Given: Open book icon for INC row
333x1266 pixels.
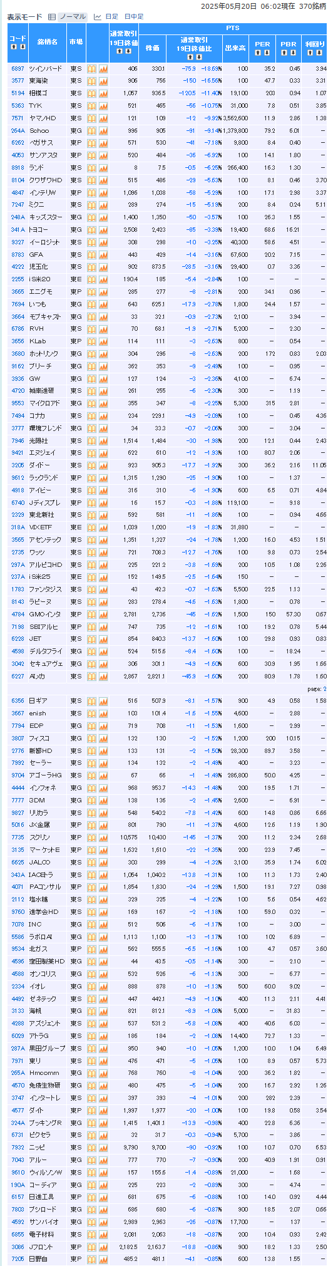Looking at the screenshot, I should click(x=91, y=924).
